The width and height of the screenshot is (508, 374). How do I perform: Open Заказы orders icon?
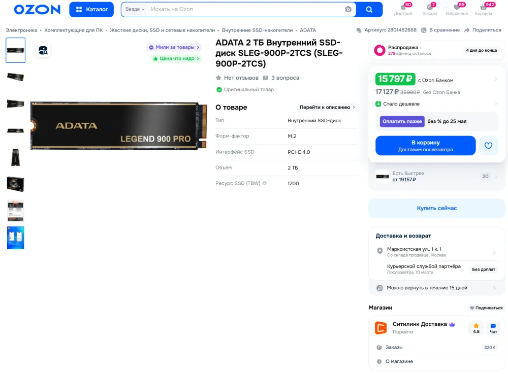point(430,9)
